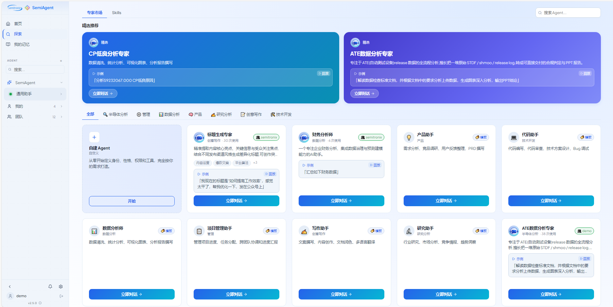Click 项目管理助手 clipboard icon
613x307 pixels.
[x=199, y=231]
